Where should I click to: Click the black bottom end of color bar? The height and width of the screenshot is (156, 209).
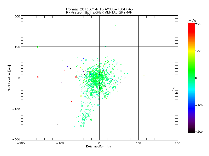(191, 131)
